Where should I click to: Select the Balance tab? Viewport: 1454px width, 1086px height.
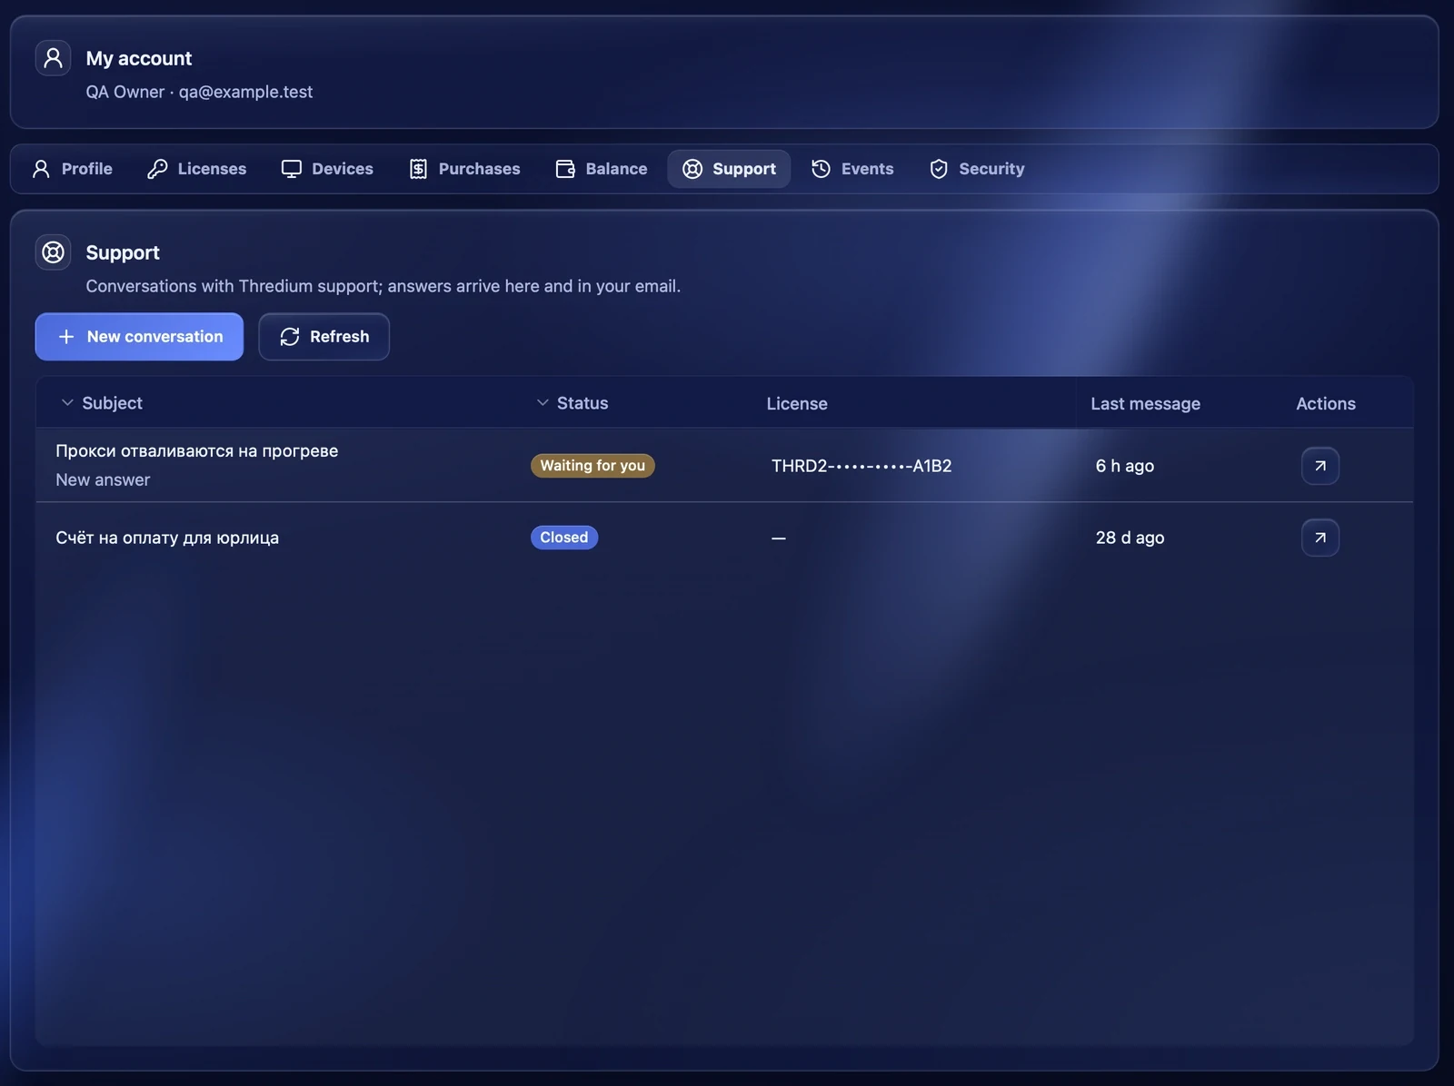click(602, 169)
